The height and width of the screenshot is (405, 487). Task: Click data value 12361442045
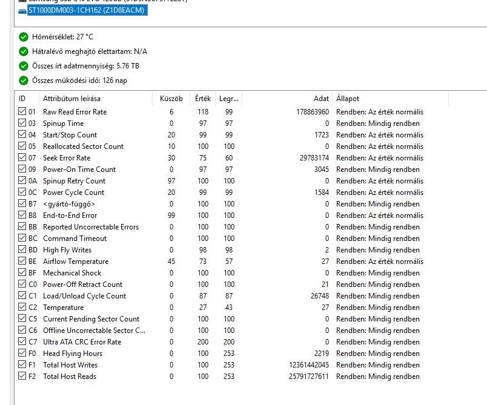(x=309, y=365)
